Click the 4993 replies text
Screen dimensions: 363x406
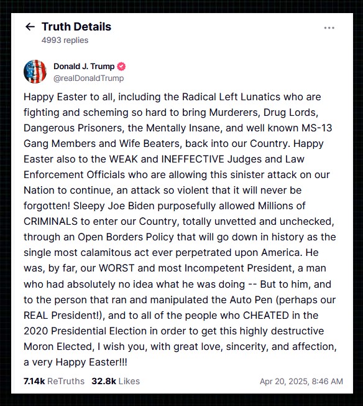(65, 40)
